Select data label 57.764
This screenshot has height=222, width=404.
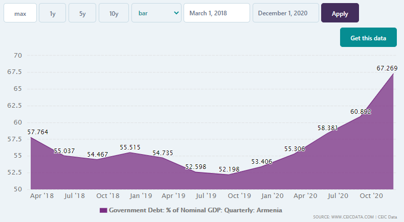coord(38,132)
